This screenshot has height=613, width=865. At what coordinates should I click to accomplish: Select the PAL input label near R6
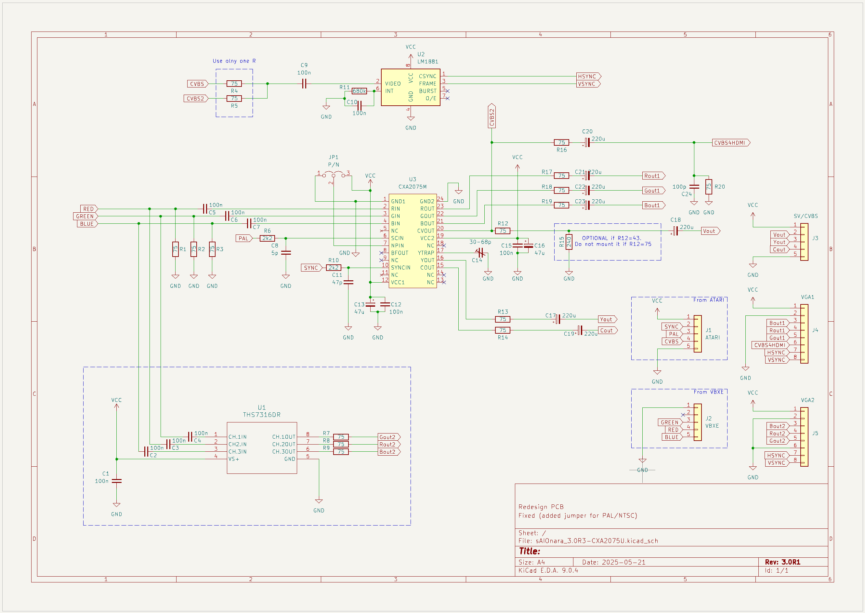(244, 238)
